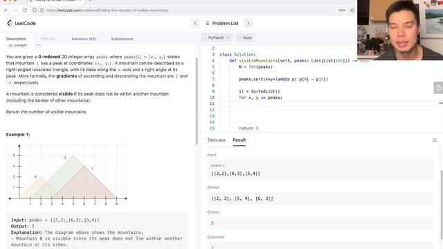Viewport: 443px width, 249px height.
Task: Click the 'peaks.sort(key=lambda' code line
Action: tap(283, 80)
